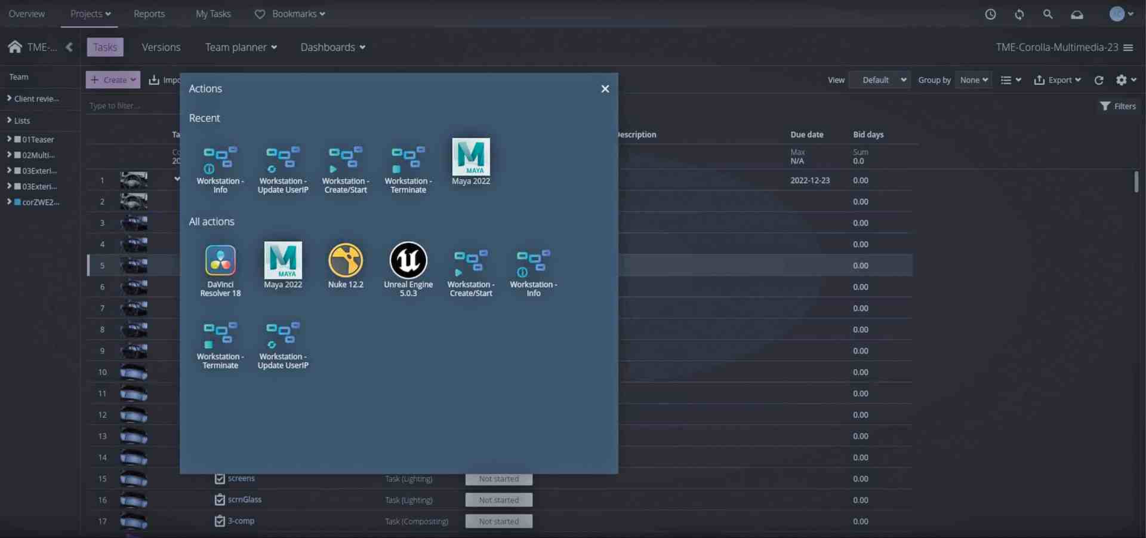
Task: Click the Filters button
Action: tap(1118, 106)
